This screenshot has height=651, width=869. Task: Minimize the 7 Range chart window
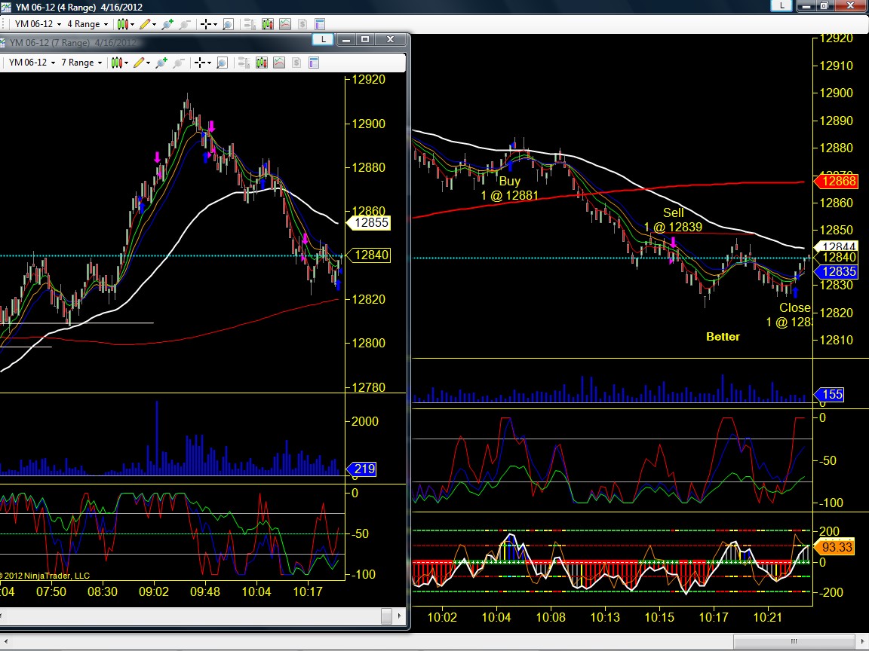345,39
